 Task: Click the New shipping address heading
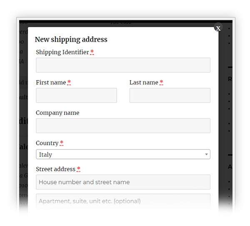71,40
